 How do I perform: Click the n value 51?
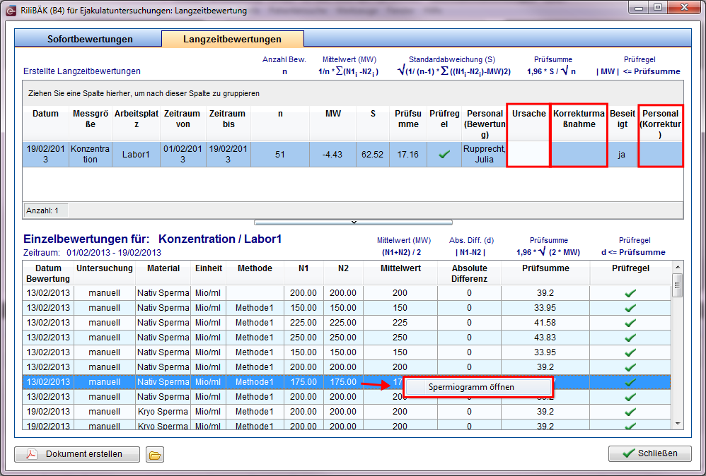coord(280,155)
